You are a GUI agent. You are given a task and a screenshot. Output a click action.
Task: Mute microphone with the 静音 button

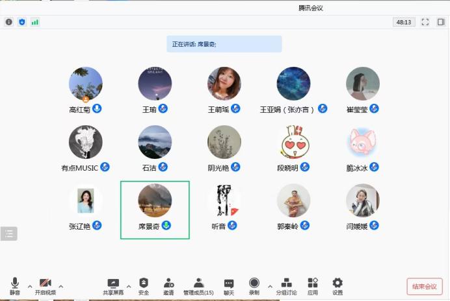[14, 285]
